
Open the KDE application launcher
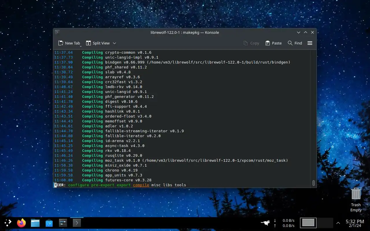(x=8, y=223)
